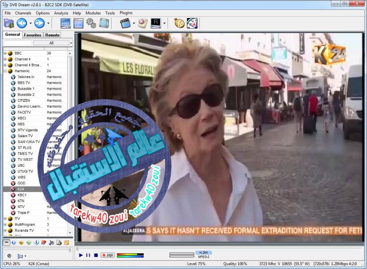This screenshot has height=269, width=367.
Task: Click the green circle filter icon
Action: coord(29,243)
